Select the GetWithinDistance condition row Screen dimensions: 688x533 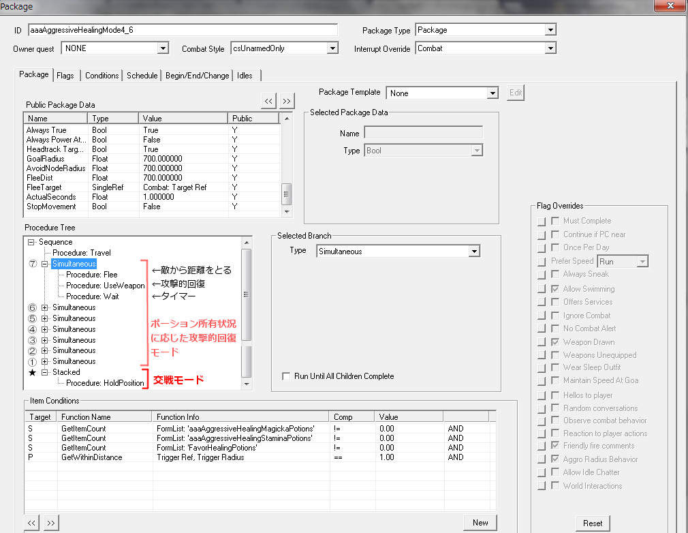click(260, 457)
